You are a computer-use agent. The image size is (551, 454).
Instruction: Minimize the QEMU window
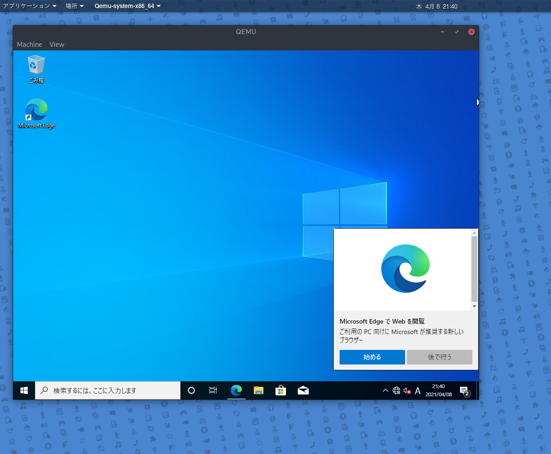pyautogui.click(x=442, y=32)
